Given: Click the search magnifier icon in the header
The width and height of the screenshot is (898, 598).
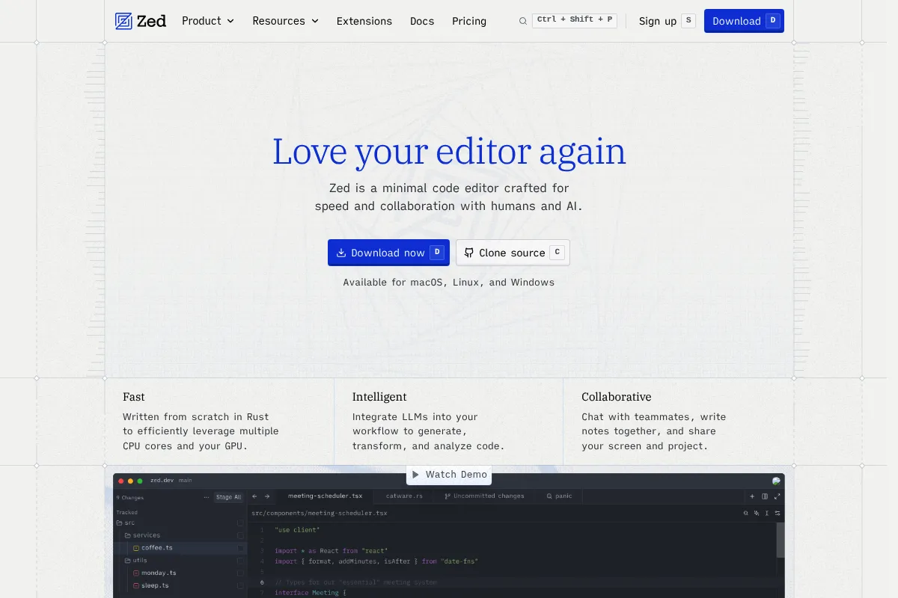Looking at the screenshot, I should (x=523, y=21).
